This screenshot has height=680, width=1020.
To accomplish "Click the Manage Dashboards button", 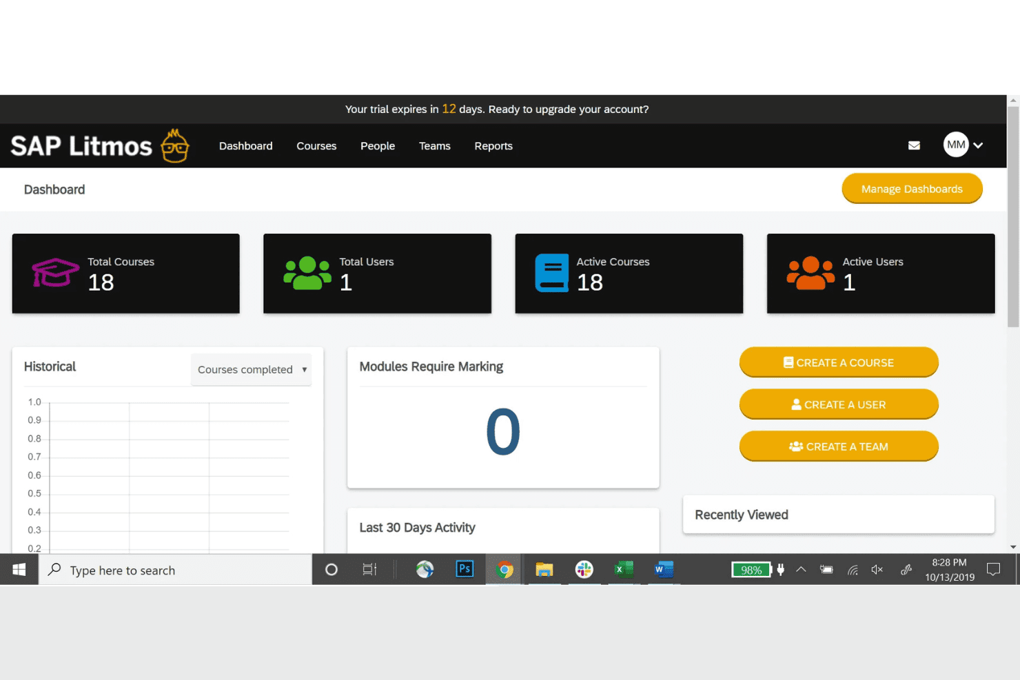I will (912, 189).
